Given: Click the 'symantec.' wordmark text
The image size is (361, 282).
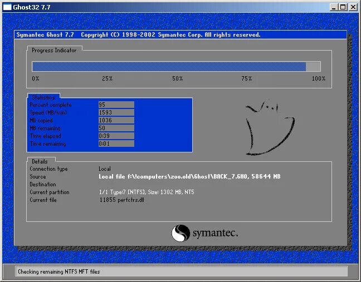Looking at the screenshot, I should (215, 233).
